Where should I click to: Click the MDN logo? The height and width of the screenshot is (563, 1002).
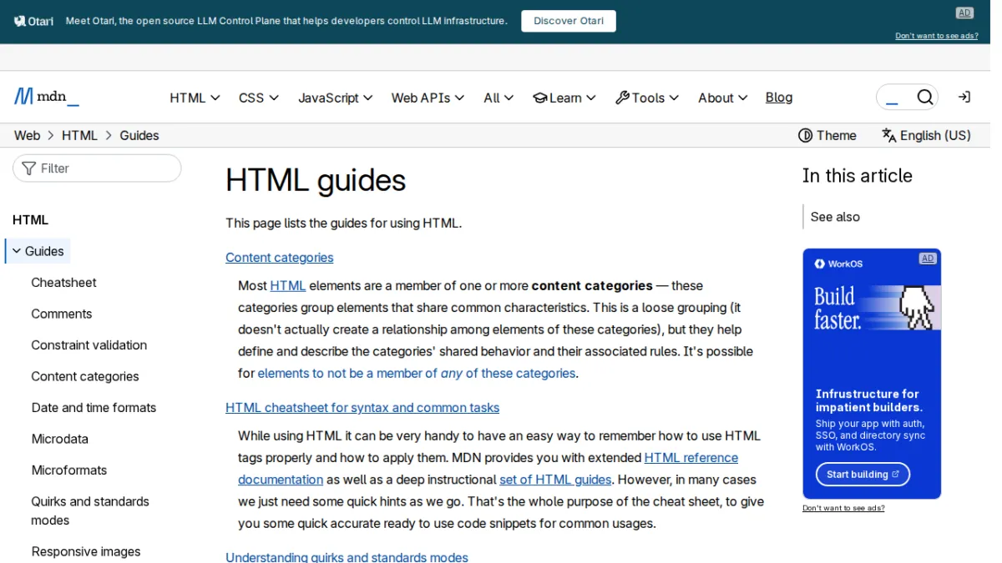pos(47,97)
